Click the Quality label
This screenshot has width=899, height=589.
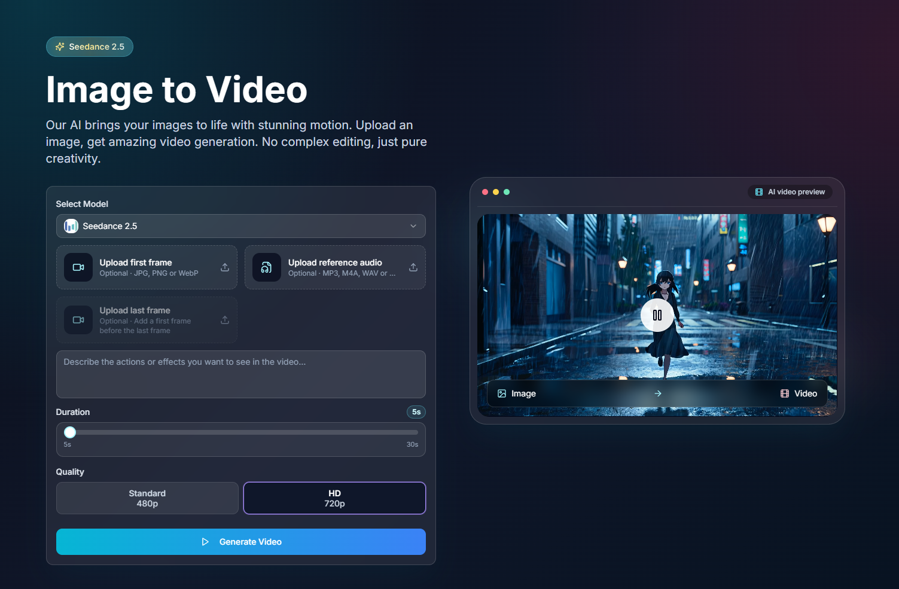[x=70, y=472]
